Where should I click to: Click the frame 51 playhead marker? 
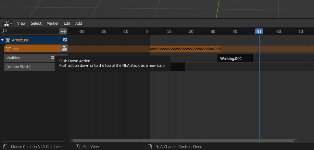(259, 32)
